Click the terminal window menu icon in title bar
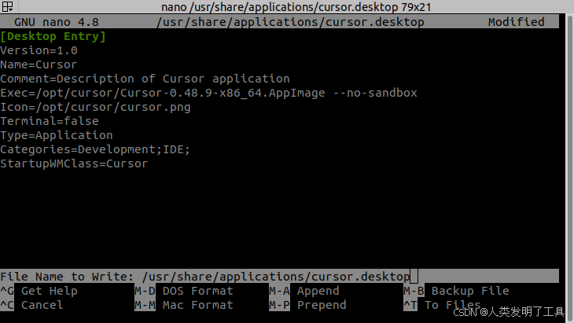The width and height of the screenshot is (574, 323). [7, 6]
